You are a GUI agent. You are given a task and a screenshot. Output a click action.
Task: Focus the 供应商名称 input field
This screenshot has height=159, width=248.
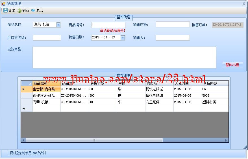tap(47, 38)
